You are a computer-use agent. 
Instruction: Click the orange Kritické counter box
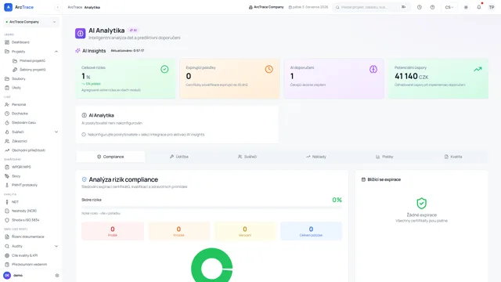pos(179,231)
